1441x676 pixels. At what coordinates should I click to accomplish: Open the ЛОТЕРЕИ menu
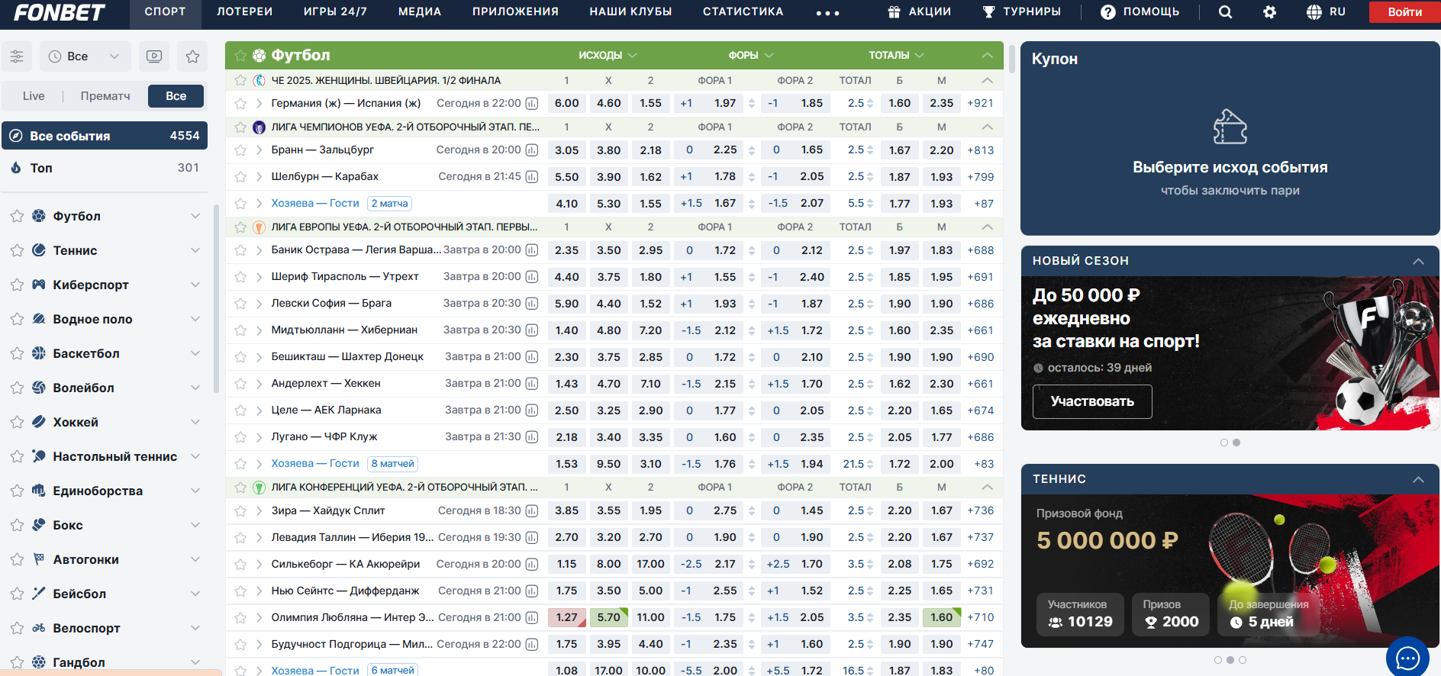244,12
